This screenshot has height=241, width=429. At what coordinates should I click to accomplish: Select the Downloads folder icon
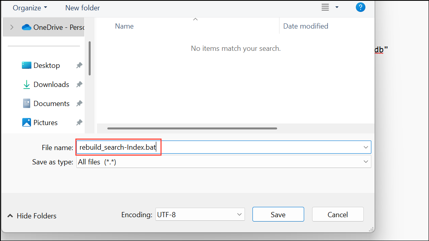[26, 84]
